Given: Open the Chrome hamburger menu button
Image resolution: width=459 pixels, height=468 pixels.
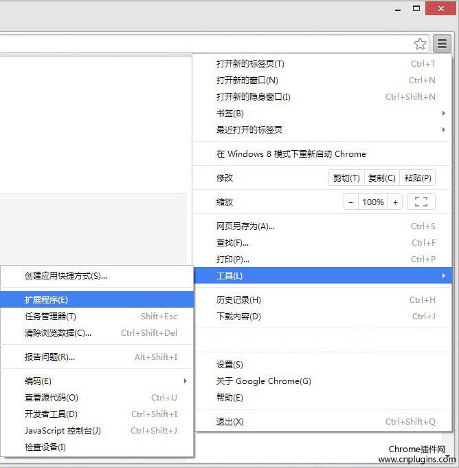Looking at the screenshot, I should [x=442, y=43].
